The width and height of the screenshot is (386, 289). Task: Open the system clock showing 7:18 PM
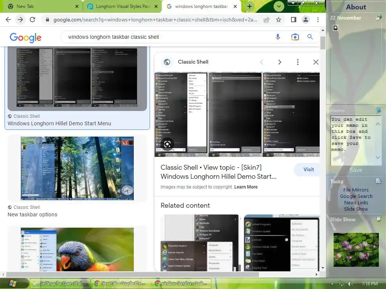point(369,284)
